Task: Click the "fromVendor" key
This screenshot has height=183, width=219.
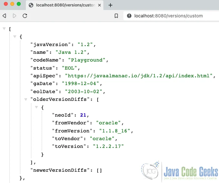Action: point(70,123)
